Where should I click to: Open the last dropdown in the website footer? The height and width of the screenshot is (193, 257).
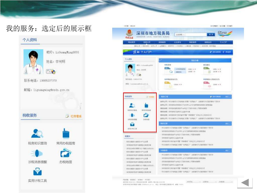(x=226, y=182)
